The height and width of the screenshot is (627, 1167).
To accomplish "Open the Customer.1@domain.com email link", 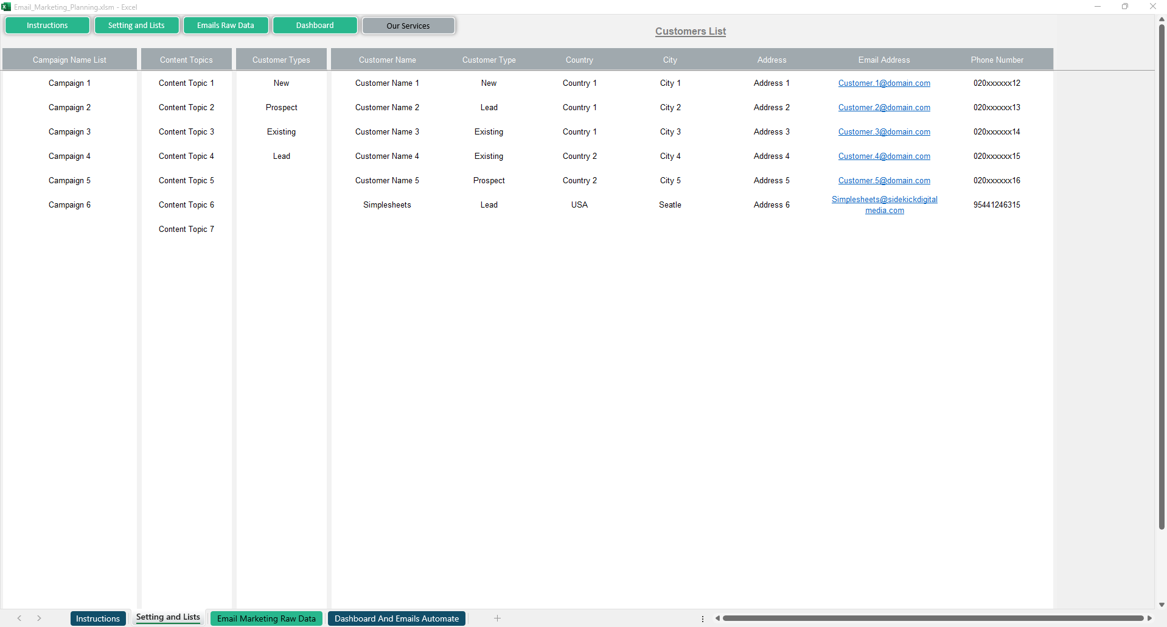I will click(883, 83).
